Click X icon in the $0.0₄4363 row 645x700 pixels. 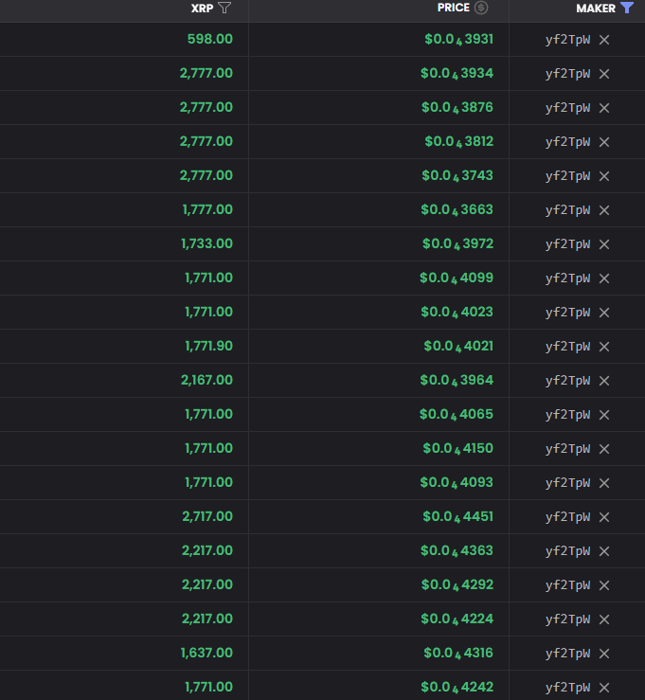[604, 551]
